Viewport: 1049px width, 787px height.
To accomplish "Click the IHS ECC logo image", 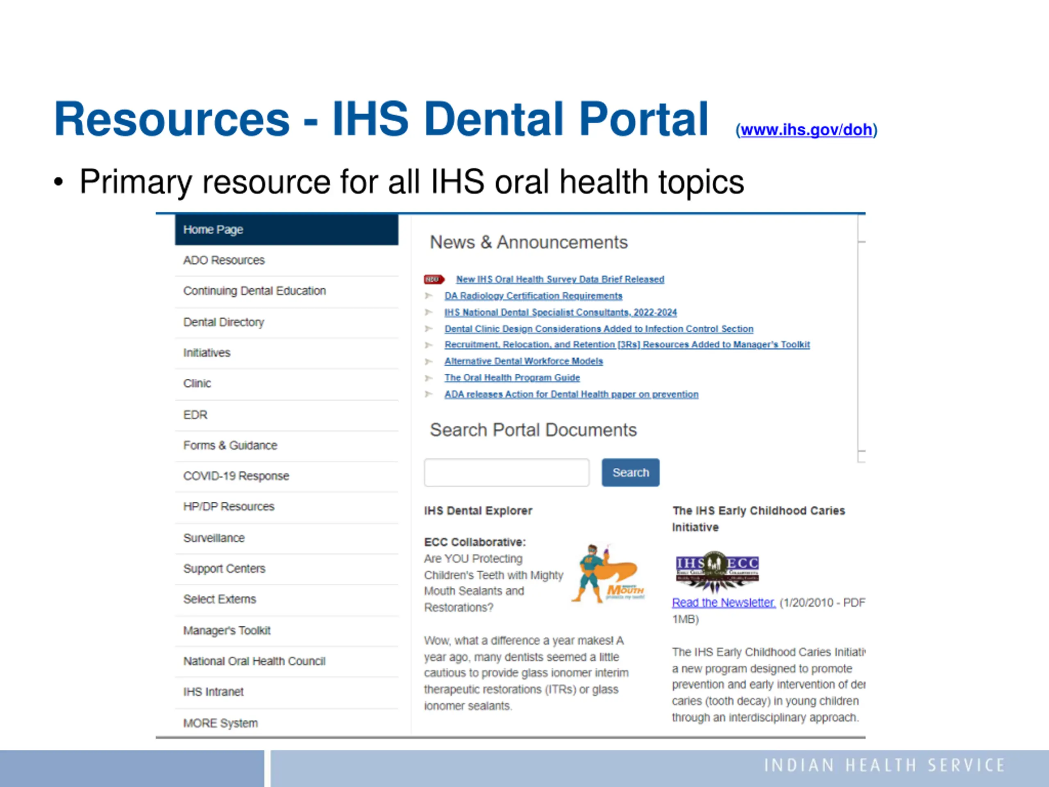I will [717, 572].
